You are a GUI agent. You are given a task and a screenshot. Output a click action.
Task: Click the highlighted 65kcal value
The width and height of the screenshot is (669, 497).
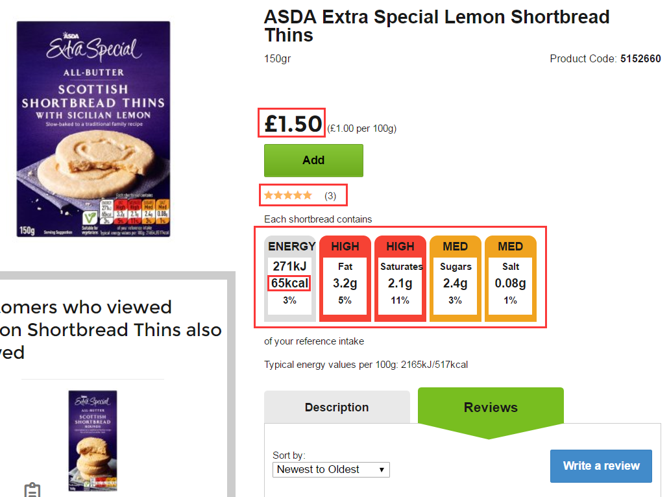coord(290,283)
